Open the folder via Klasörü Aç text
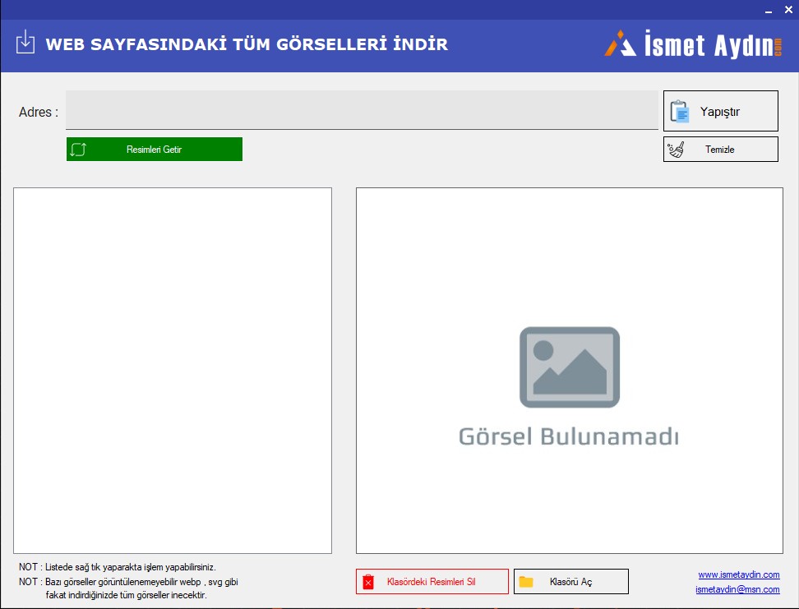Image resolution: width=799 pixels, height=609 pixels. tap(570, 582)
